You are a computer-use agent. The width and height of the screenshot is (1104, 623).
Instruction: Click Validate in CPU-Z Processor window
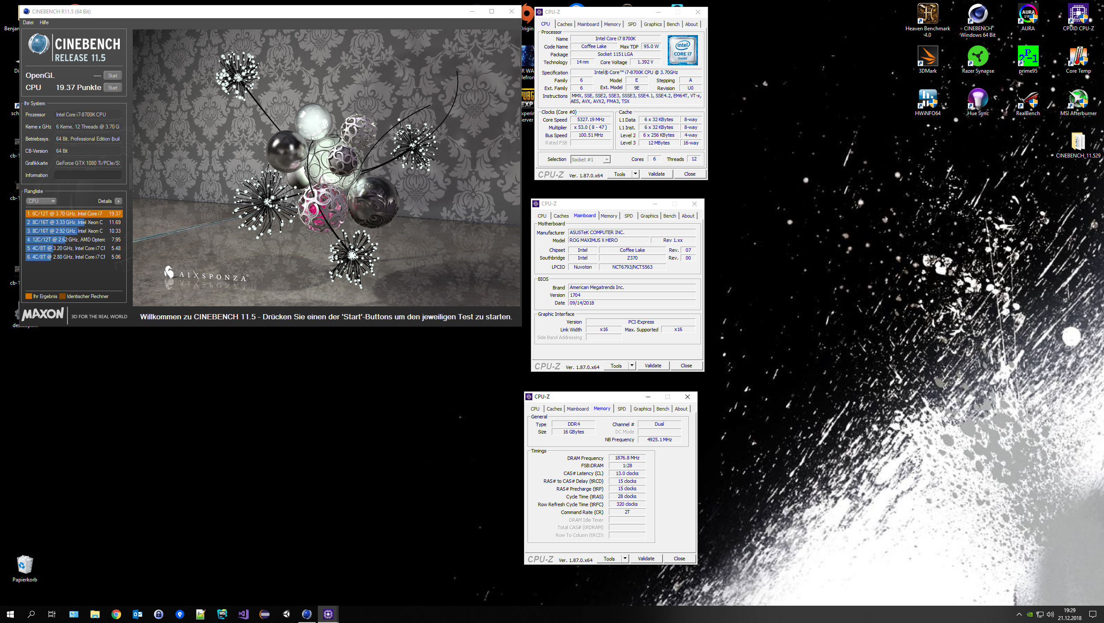click(x=656, y=174)
